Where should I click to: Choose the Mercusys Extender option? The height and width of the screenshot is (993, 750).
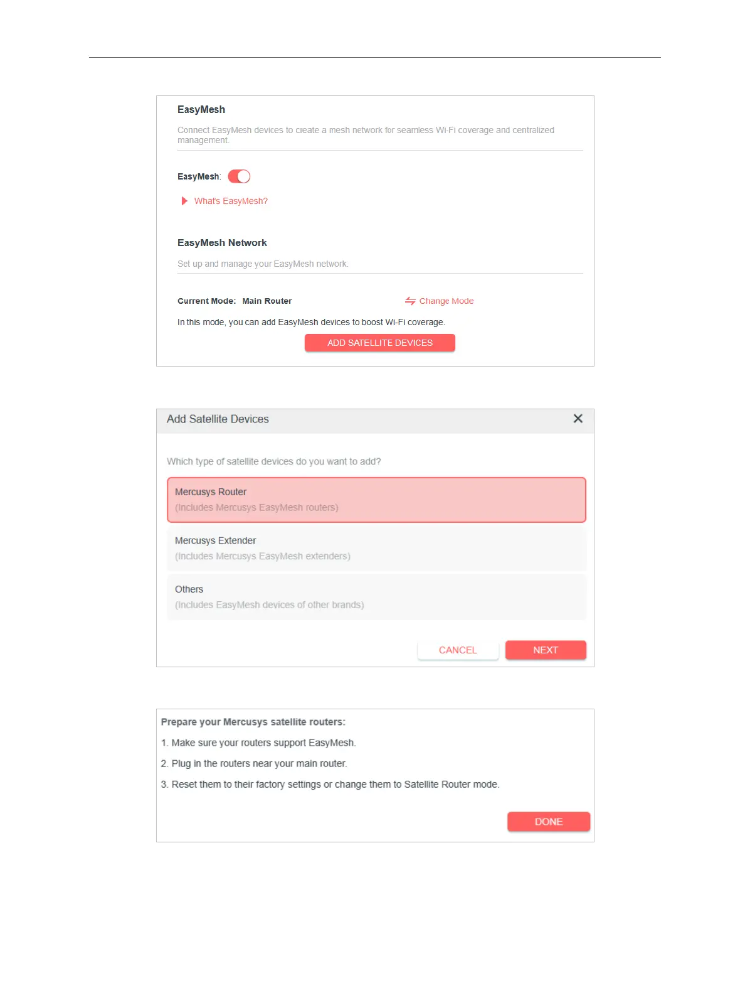[x=376, y=548]
